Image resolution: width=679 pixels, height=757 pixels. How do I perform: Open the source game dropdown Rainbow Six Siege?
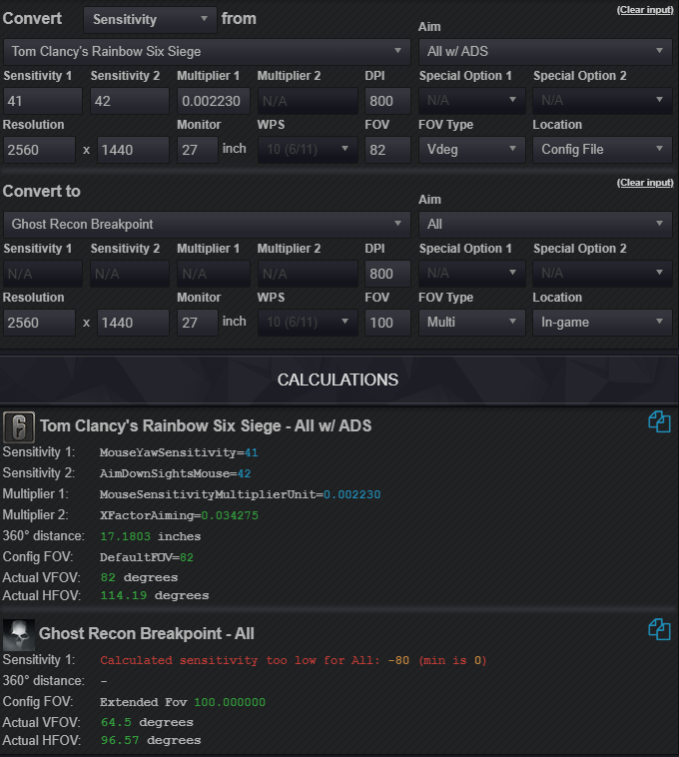[x=207, y=52]
